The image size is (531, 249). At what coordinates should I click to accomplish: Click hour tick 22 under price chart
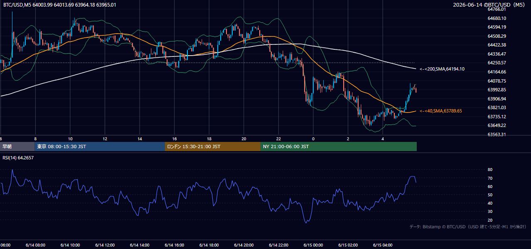[x=278, y=139]
